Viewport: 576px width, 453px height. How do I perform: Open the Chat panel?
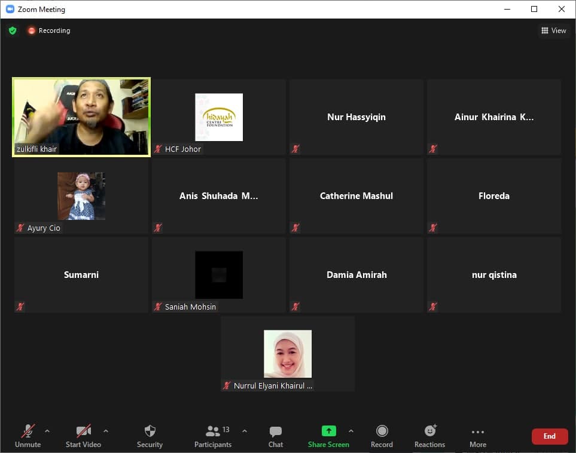click(x=275, y=436)
